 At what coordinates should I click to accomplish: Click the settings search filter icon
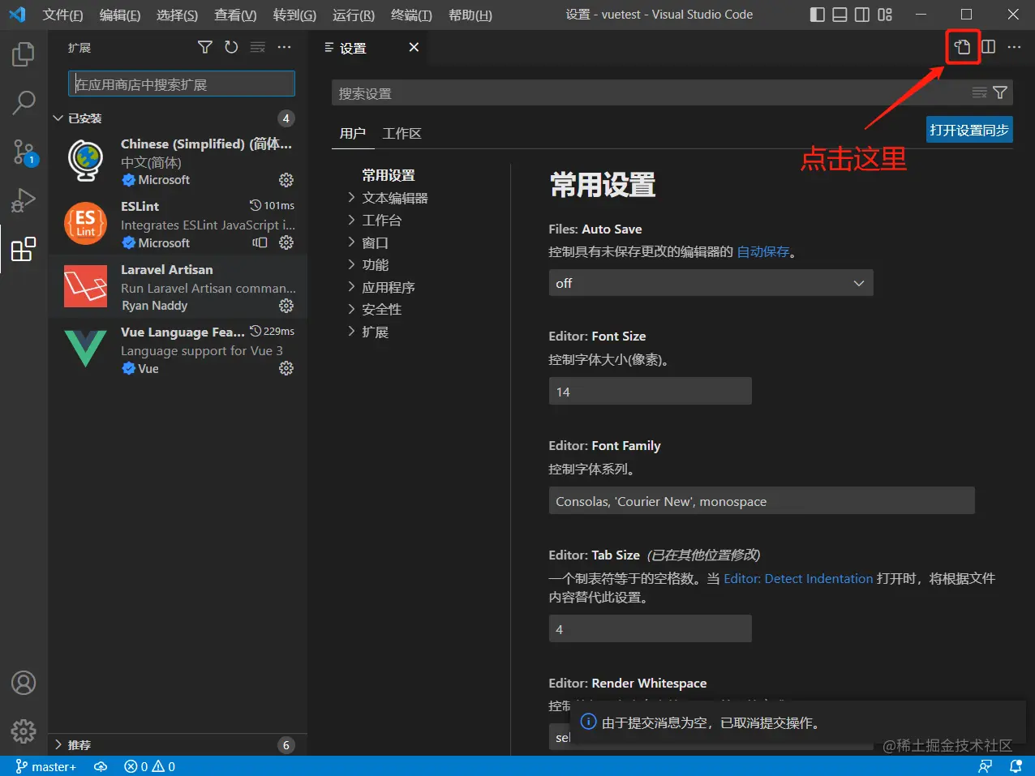(x=1000, y=92)
